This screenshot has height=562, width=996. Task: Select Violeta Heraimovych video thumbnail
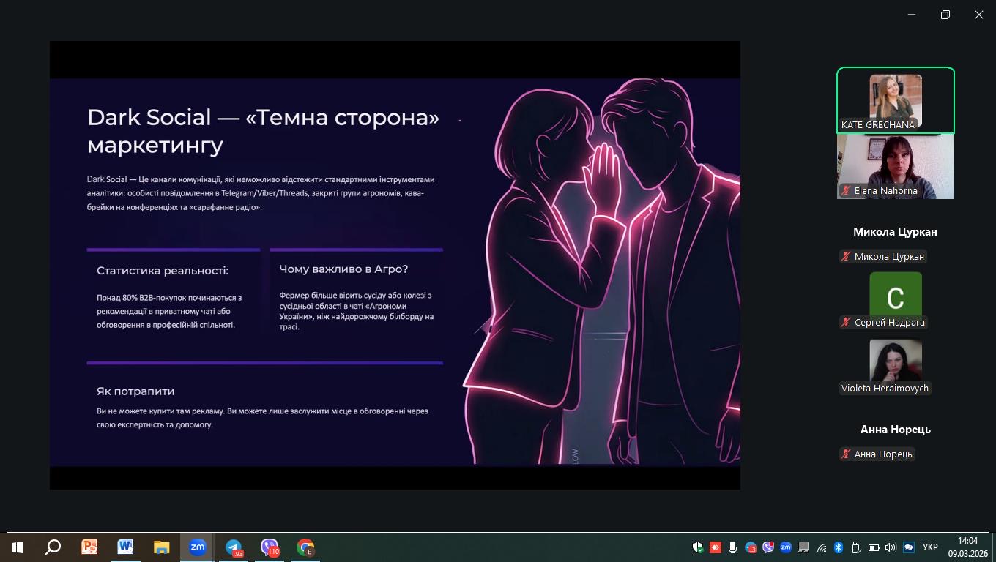click(896, 364)
